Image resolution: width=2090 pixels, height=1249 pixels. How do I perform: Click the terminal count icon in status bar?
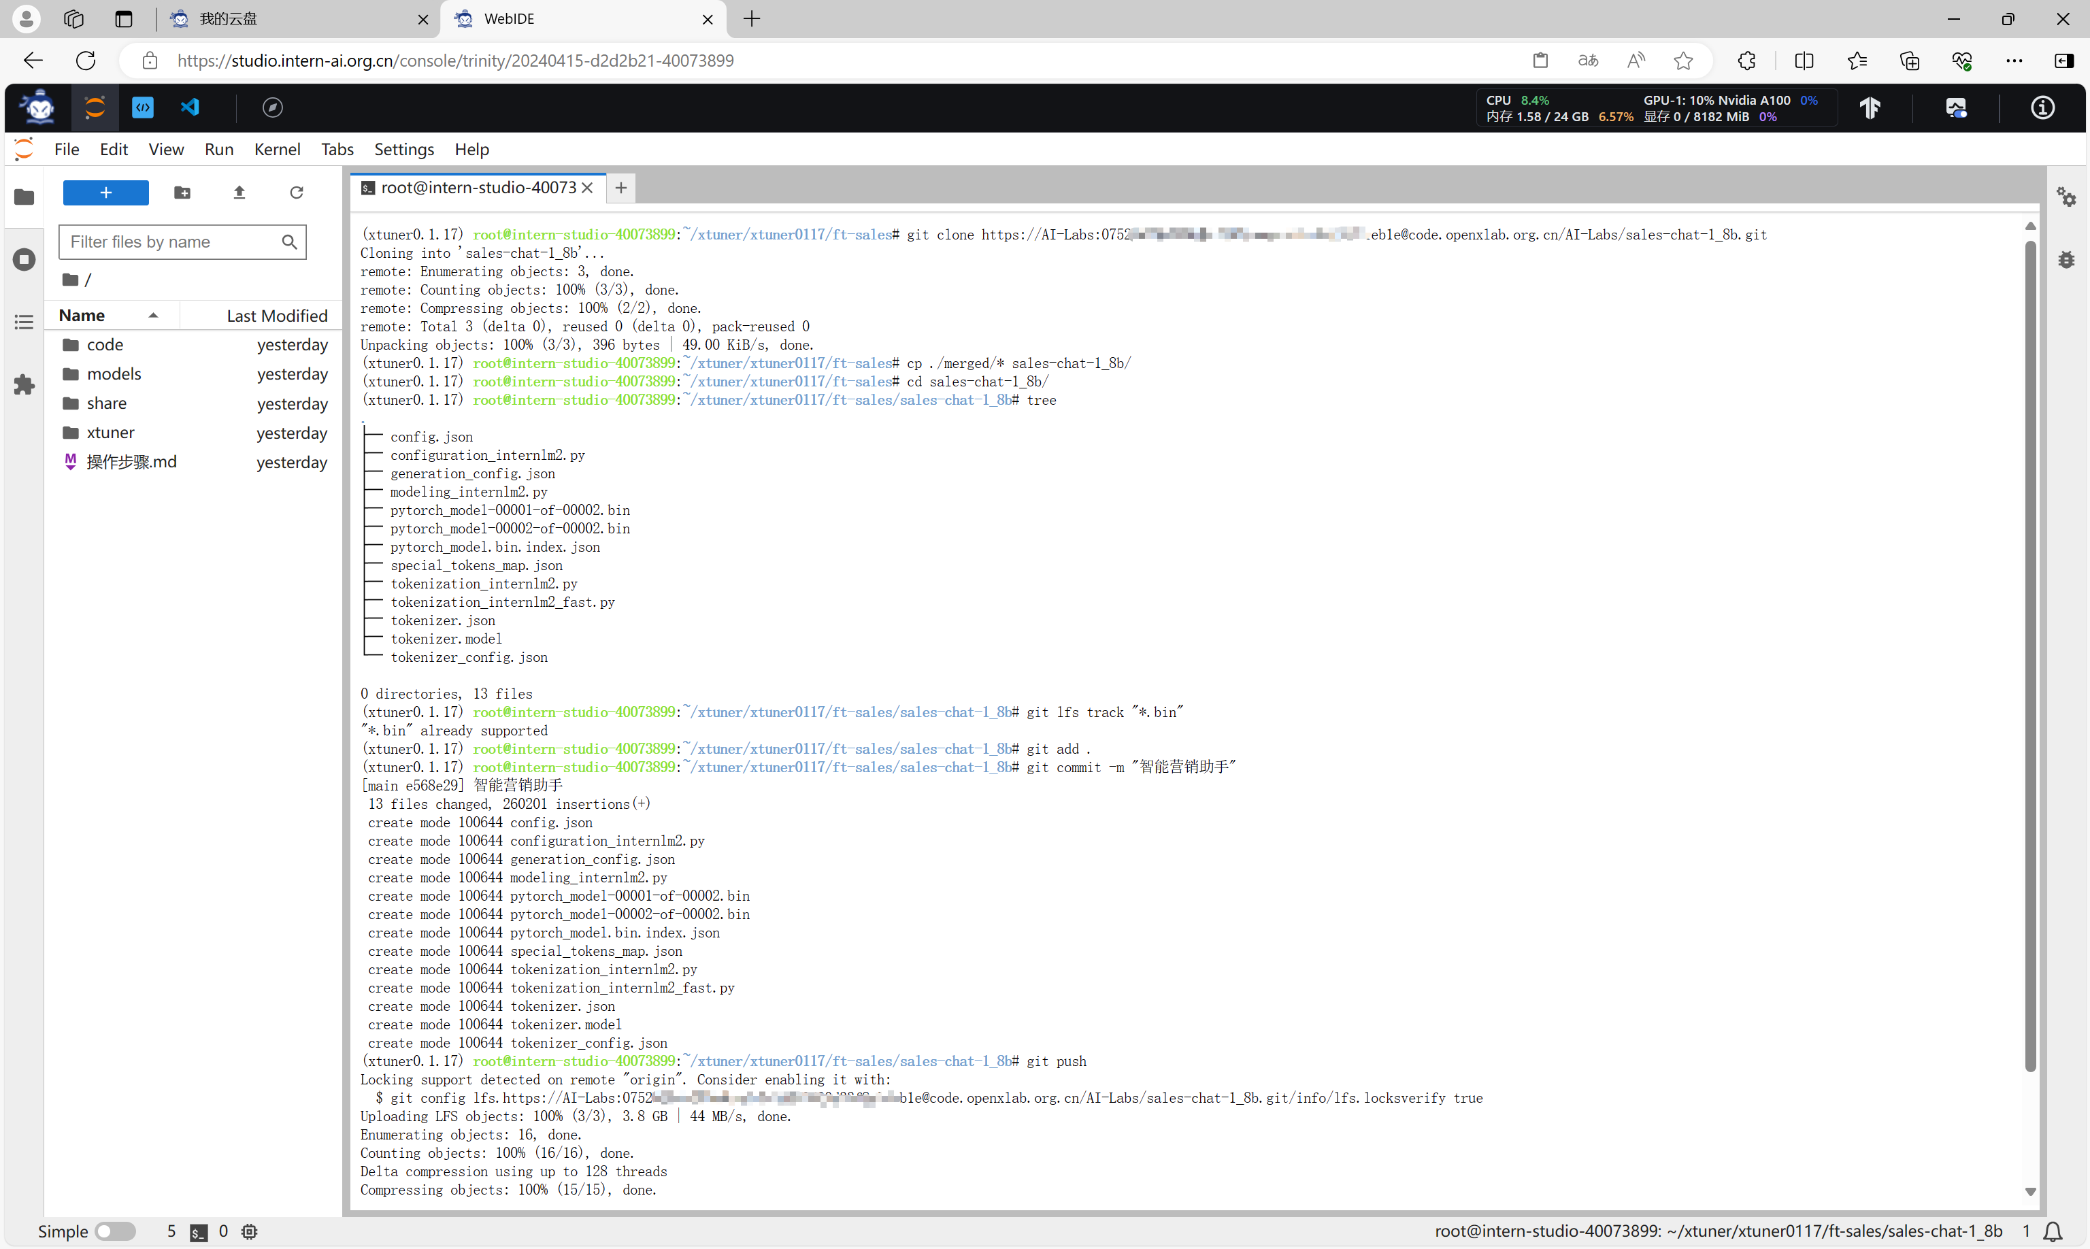199,1232
